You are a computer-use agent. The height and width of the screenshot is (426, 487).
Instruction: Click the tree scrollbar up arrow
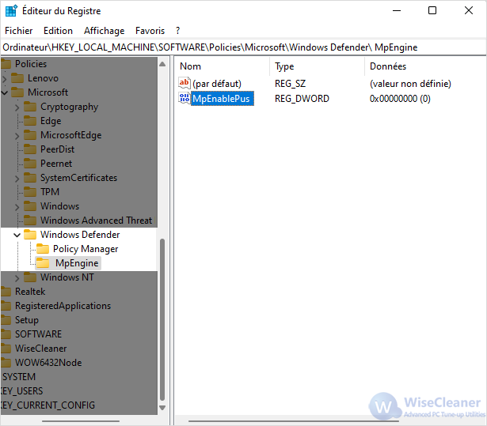tap(162, 64)
